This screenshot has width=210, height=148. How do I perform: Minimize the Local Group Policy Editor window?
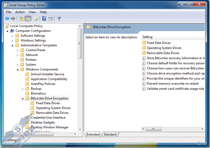[182, 4]
